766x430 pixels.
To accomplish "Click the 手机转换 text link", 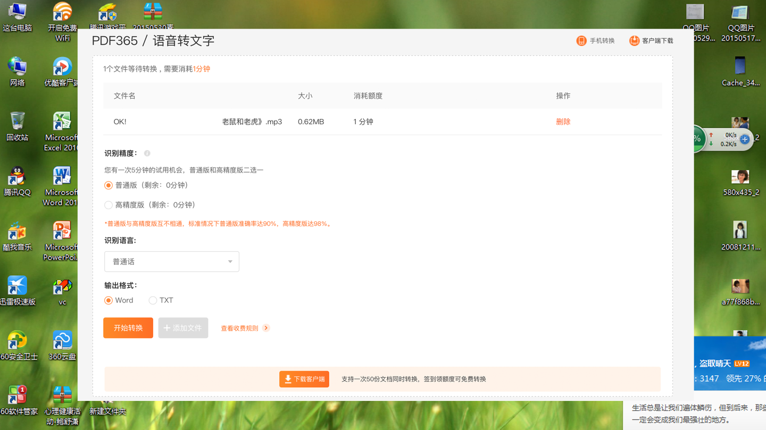I will [602, 41].
